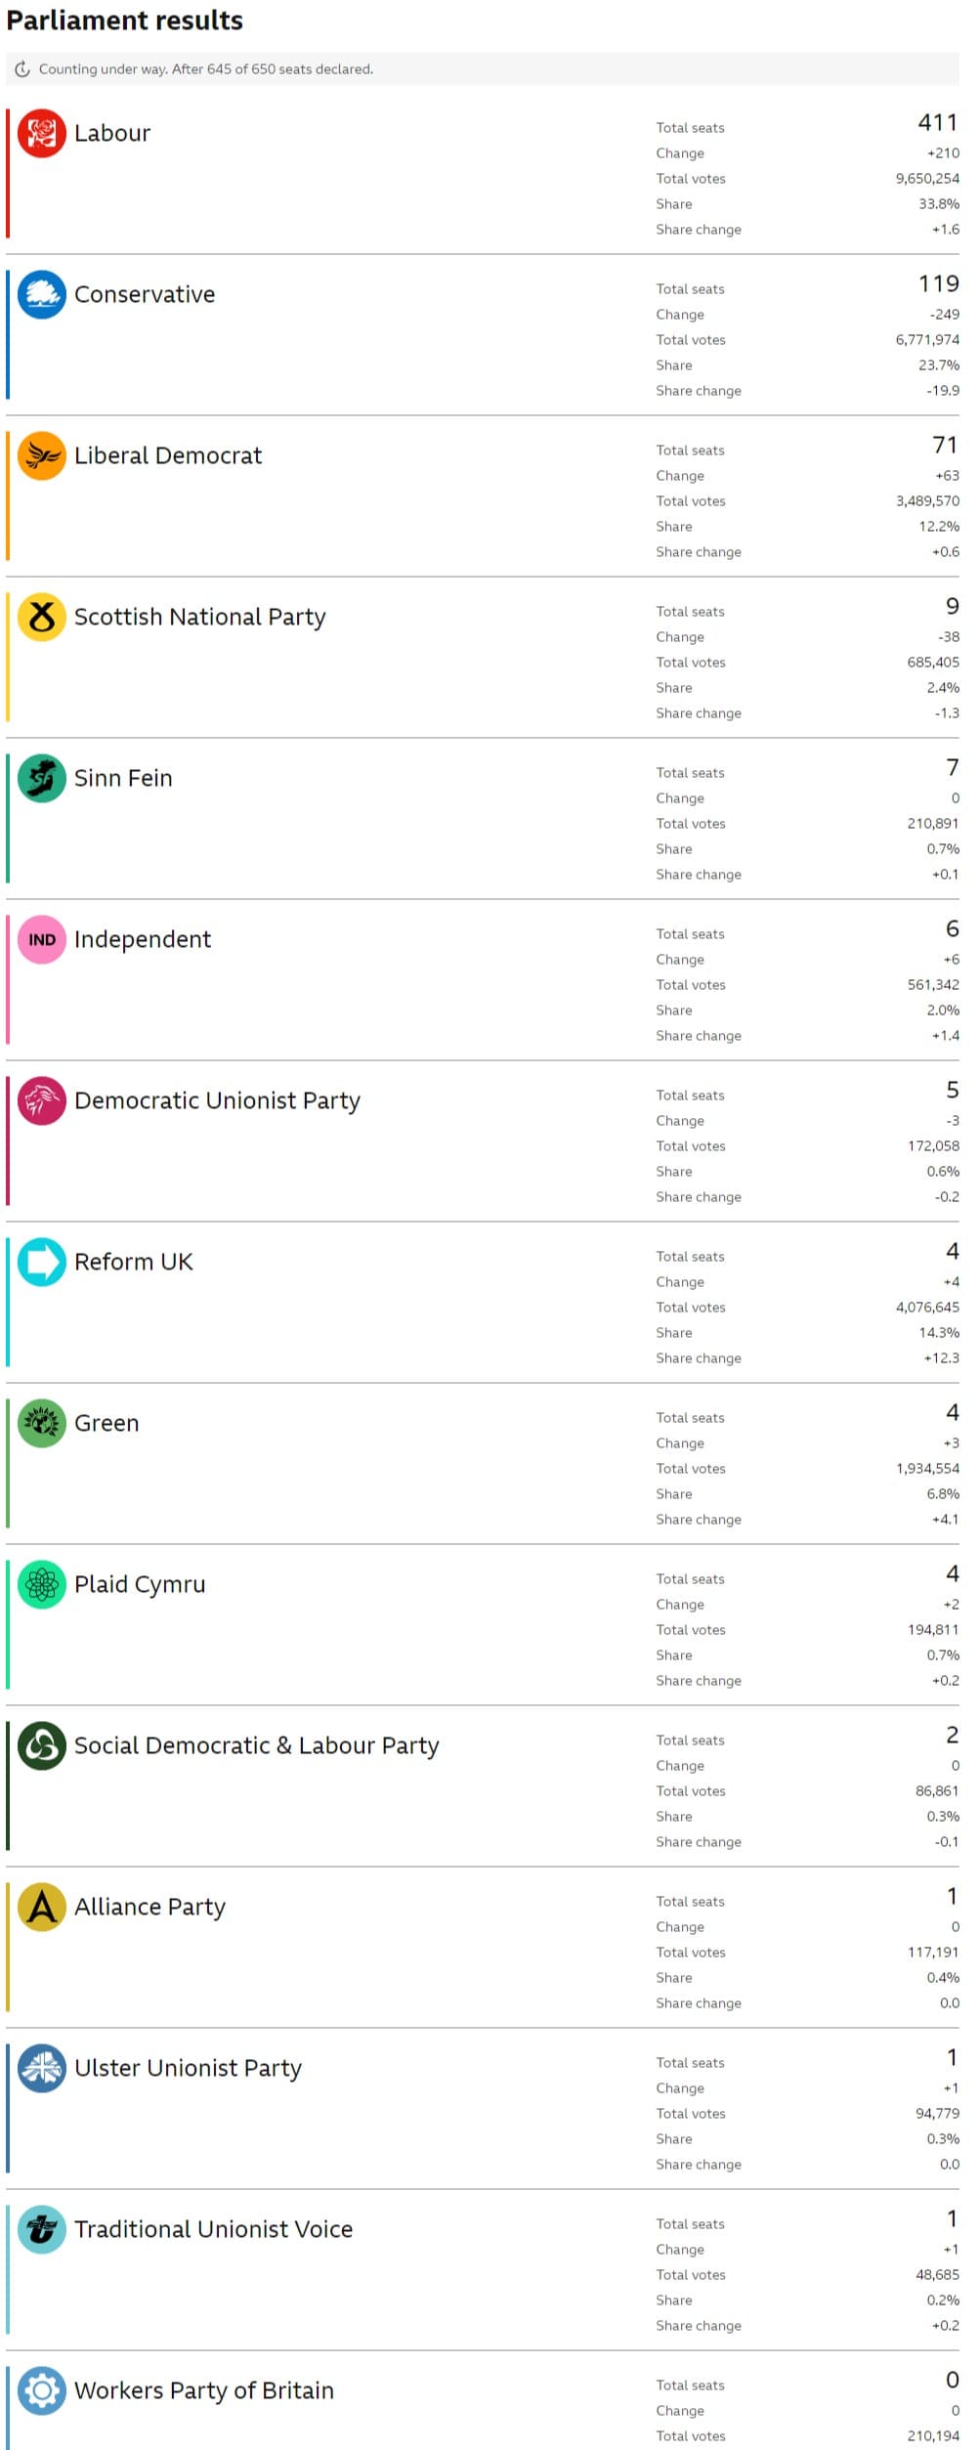This screenshot has height=2450, width=979.
Task: Click the Sinn Fein green icon
Action: click(x=42, y=778)
